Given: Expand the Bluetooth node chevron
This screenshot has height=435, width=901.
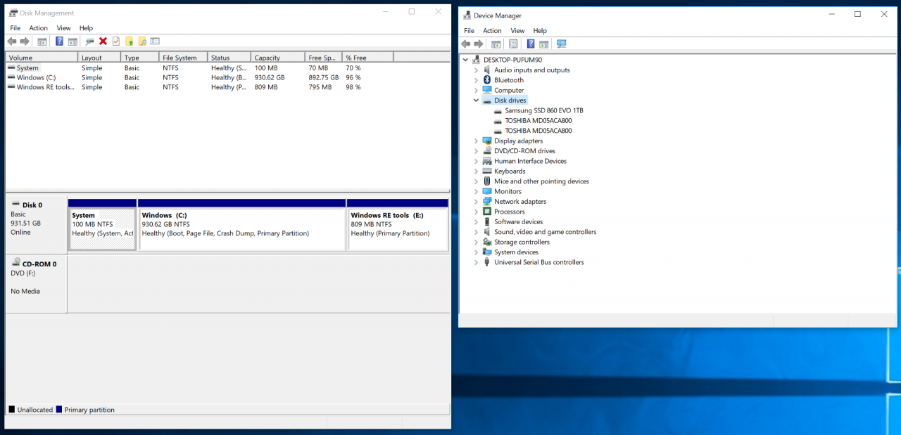Looking at the screenshot, I should click(x=477, y=80).
